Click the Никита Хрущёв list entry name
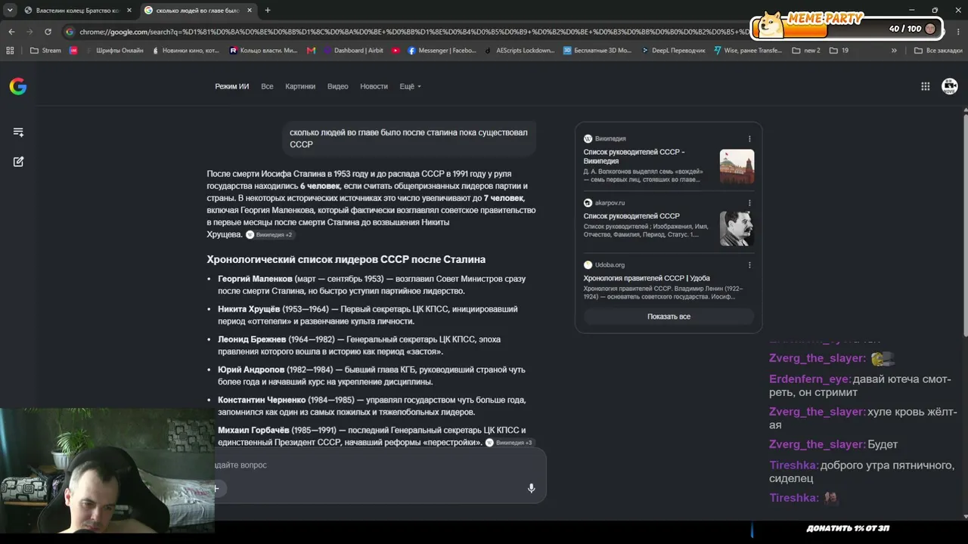Image resolution: width=968 pixels, height=544 pixels. (249, 309)
